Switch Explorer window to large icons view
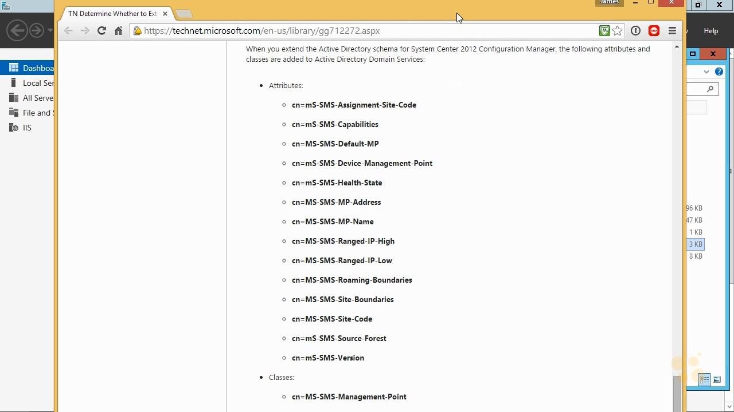 point(716,379)
